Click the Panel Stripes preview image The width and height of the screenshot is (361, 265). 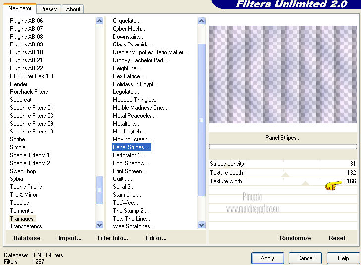coord(283,75)
